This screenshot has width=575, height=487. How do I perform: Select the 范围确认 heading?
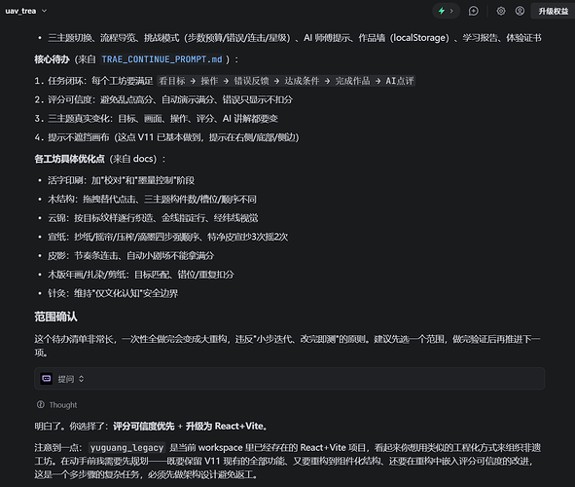coord(55,317)
